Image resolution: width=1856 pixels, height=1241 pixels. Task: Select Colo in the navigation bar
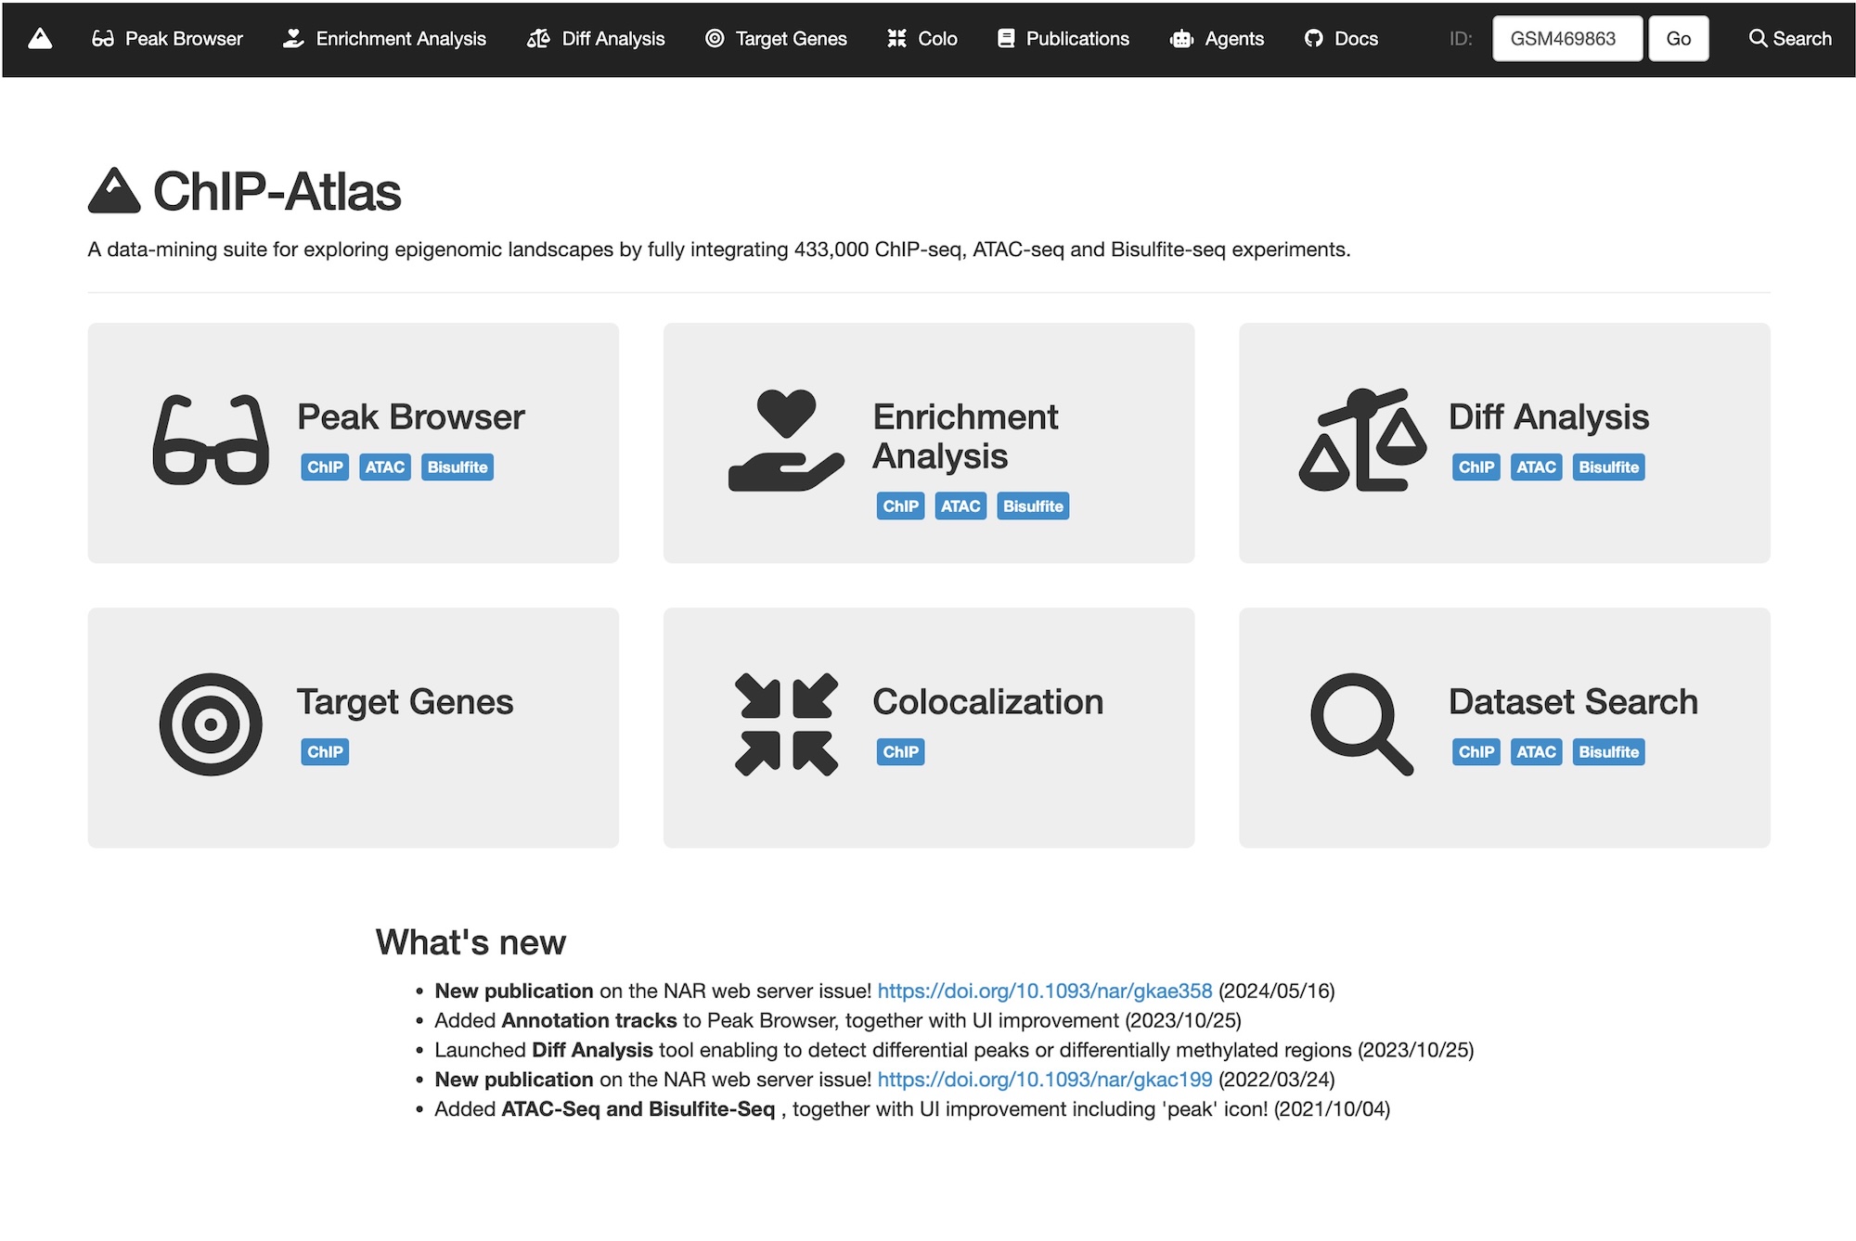922,38
